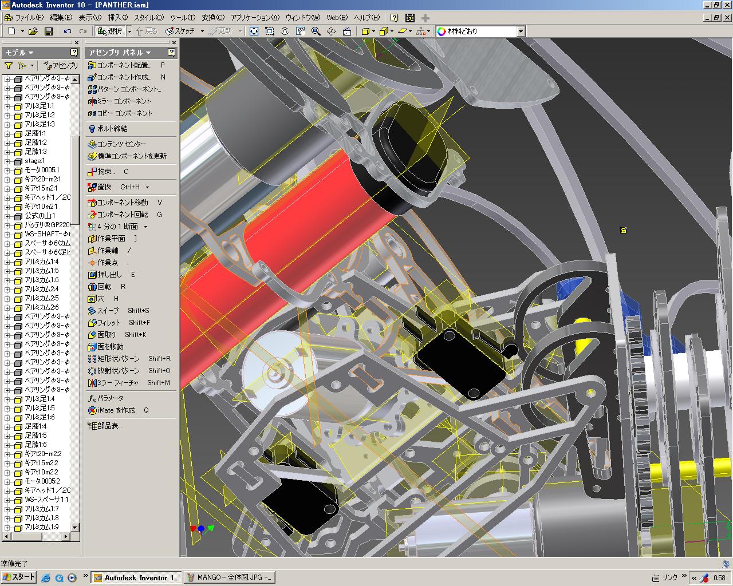
Task: Open the 挿入 menu
Action: click(x=119, y=18)
